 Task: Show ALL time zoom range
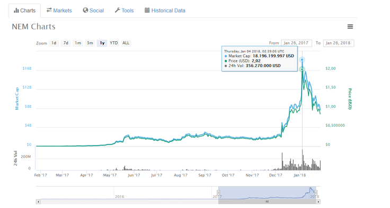tap(126, 43)
